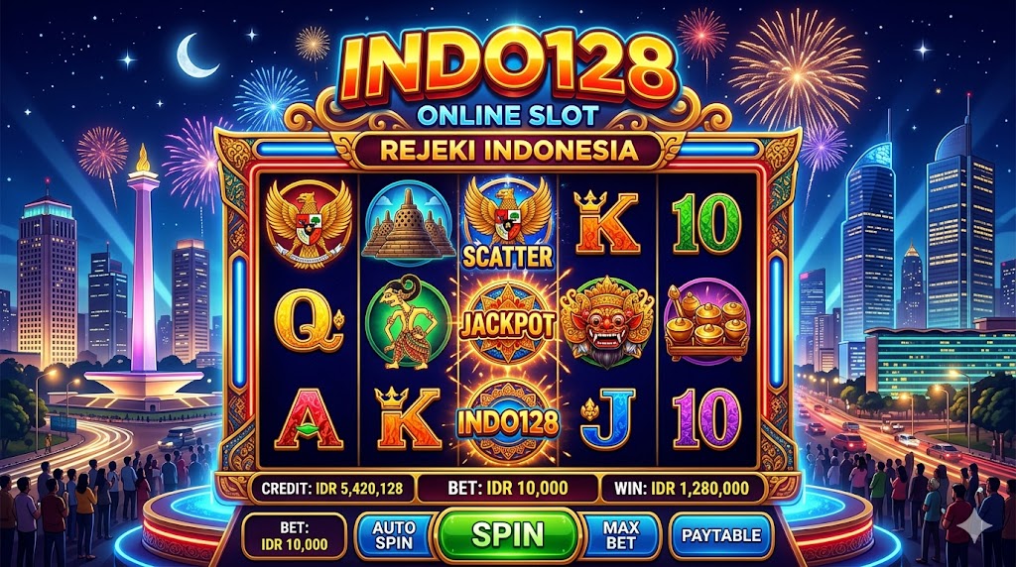Select the green 10 symbol
Image resolution: width=1016 pixels, height=567 pixels.
[706, 223]
